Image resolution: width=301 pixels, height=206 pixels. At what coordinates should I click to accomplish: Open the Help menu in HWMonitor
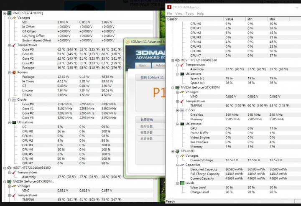click(x=201, y=14)
